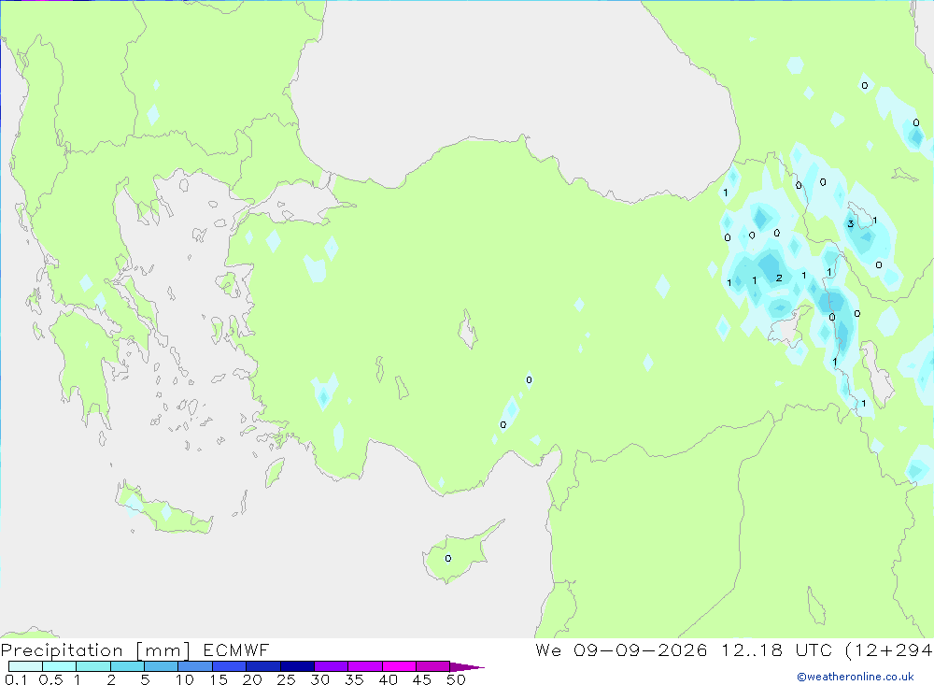This screenshot has width=934, height=685.
Task: Pick the dark navy 25–30 legend swatch
Action: pos(297,666)
